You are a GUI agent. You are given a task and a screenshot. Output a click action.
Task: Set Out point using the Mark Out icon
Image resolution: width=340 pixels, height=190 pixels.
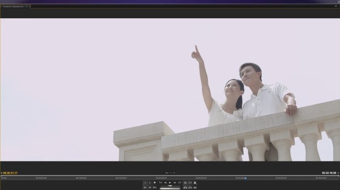tap(150, 183)
